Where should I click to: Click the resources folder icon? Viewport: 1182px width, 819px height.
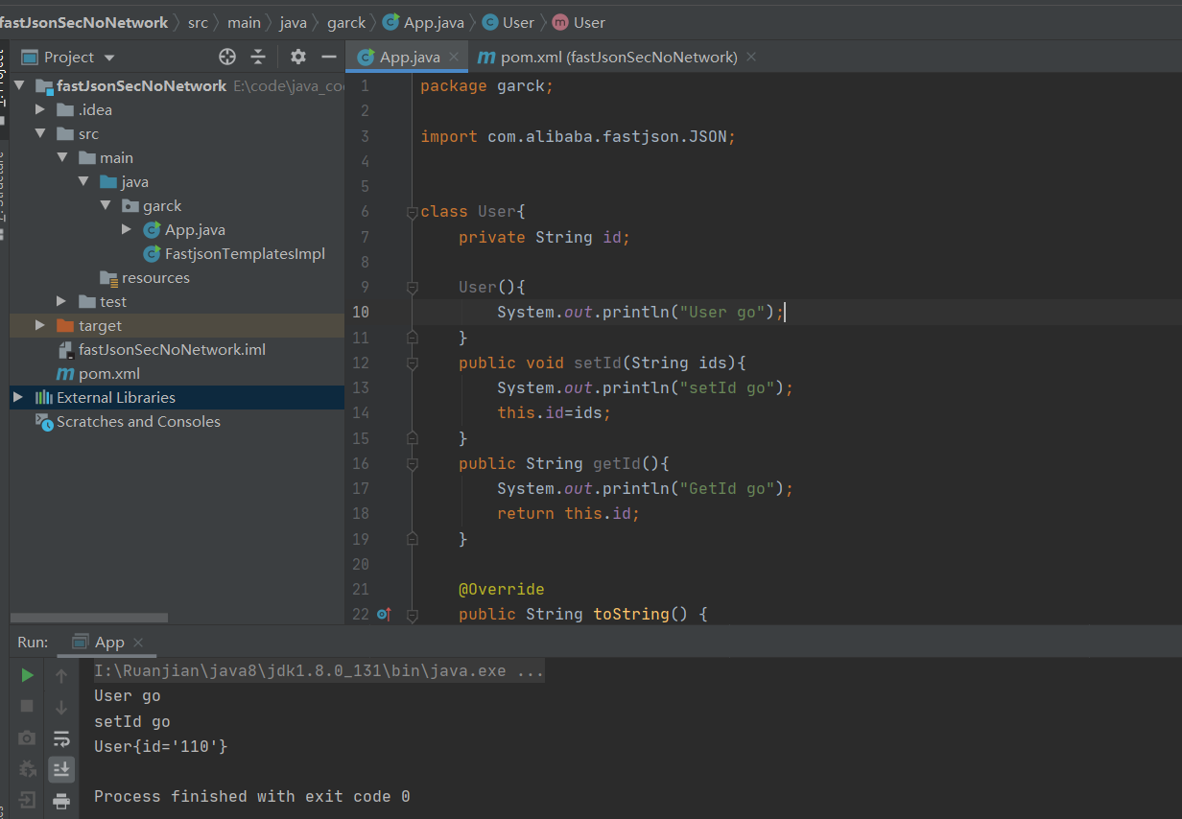pos(109,278)
